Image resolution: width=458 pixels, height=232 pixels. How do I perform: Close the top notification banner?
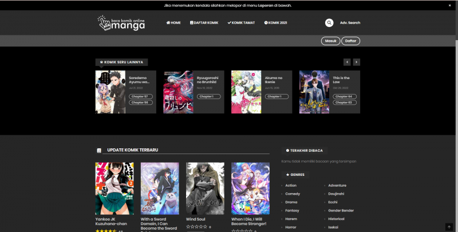click(449, 5)
